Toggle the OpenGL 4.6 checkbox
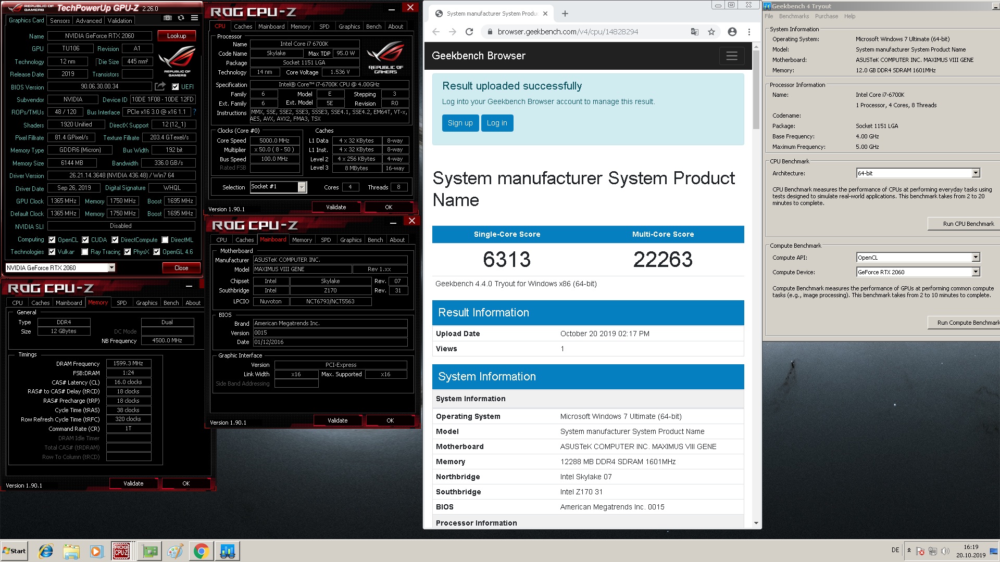 coord(157,252)
